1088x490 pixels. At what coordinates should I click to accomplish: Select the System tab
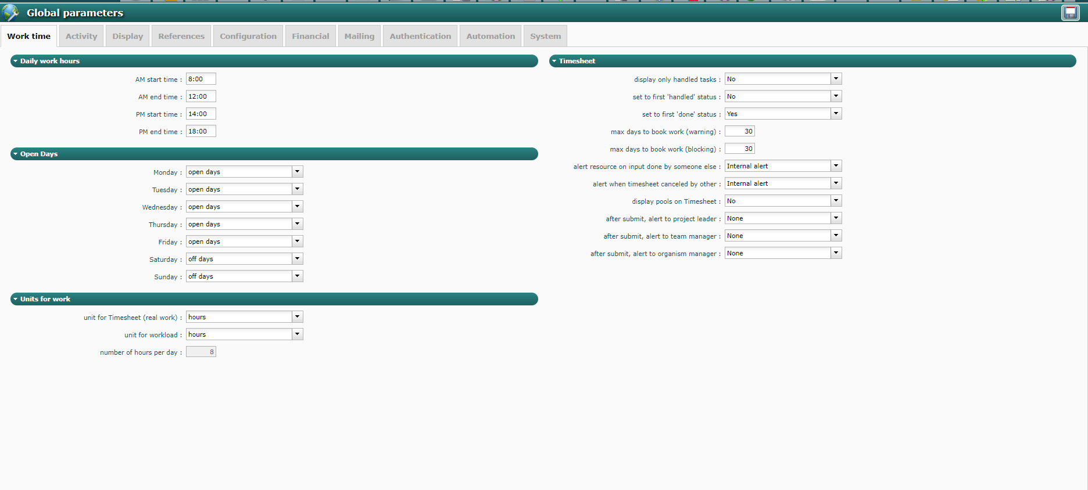pos(545,36)
